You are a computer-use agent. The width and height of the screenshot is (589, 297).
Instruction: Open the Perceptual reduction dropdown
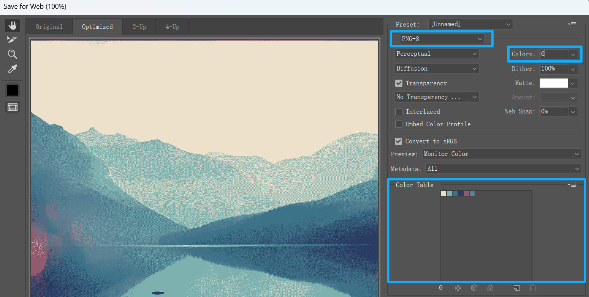pos(474,53)
